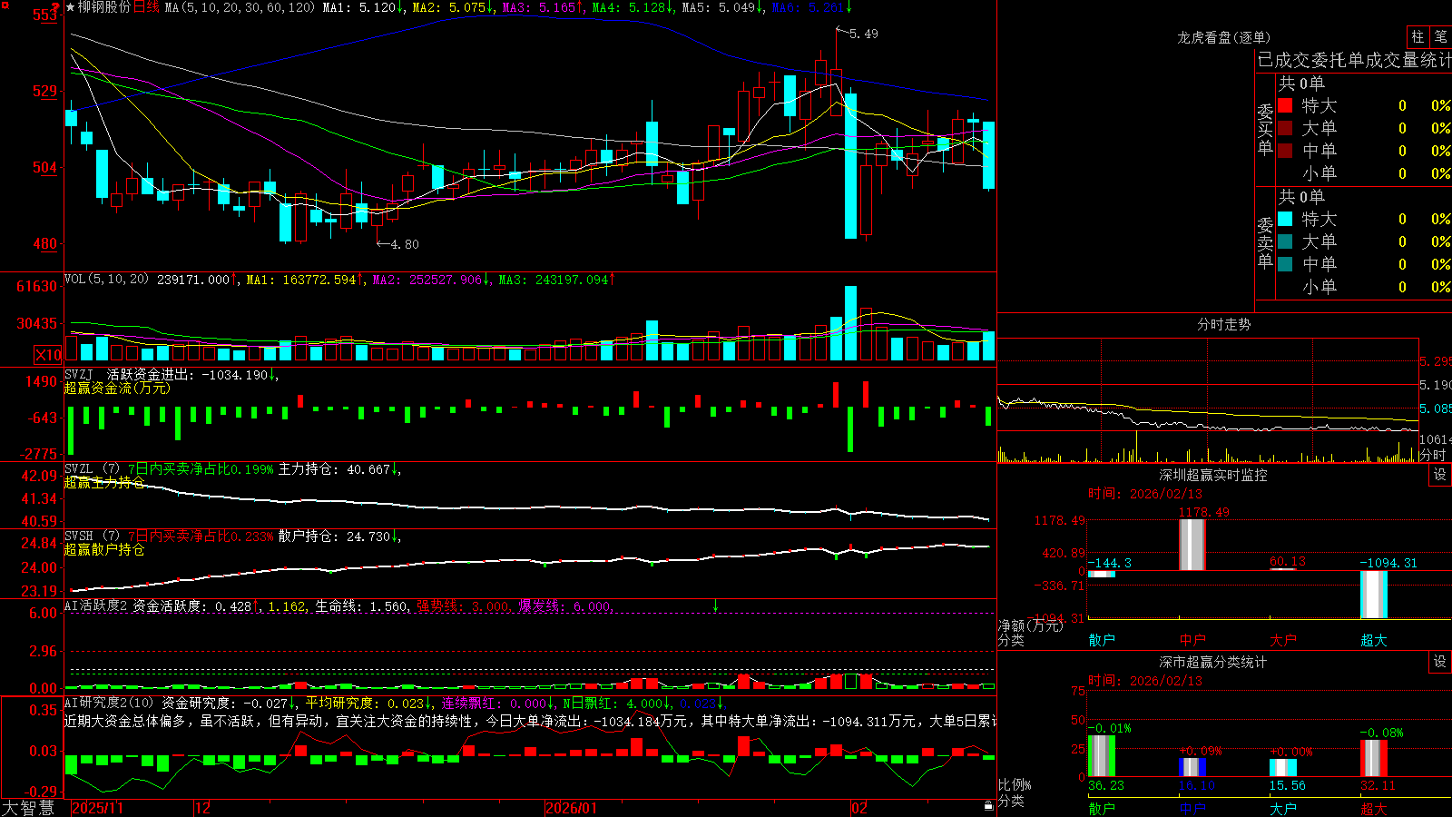Click the star icon before 柳钢股份
Screen dimensions: 1452x817
[x=71, y=7]
